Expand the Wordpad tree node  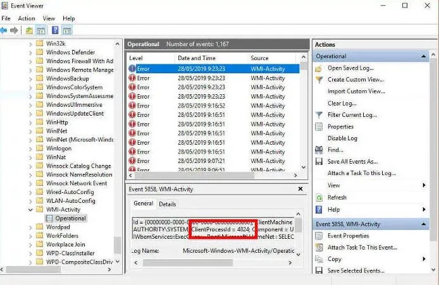tap(30, 227)
